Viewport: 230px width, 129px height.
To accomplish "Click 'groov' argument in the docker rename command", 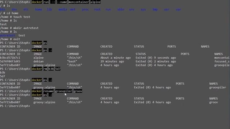I will pos(78,91).
